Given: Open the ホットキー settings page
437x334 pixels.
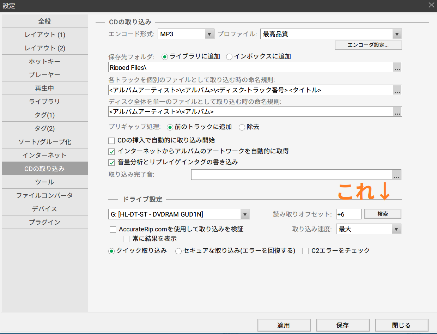Looking at the screenshot, I should pos(45,61).
